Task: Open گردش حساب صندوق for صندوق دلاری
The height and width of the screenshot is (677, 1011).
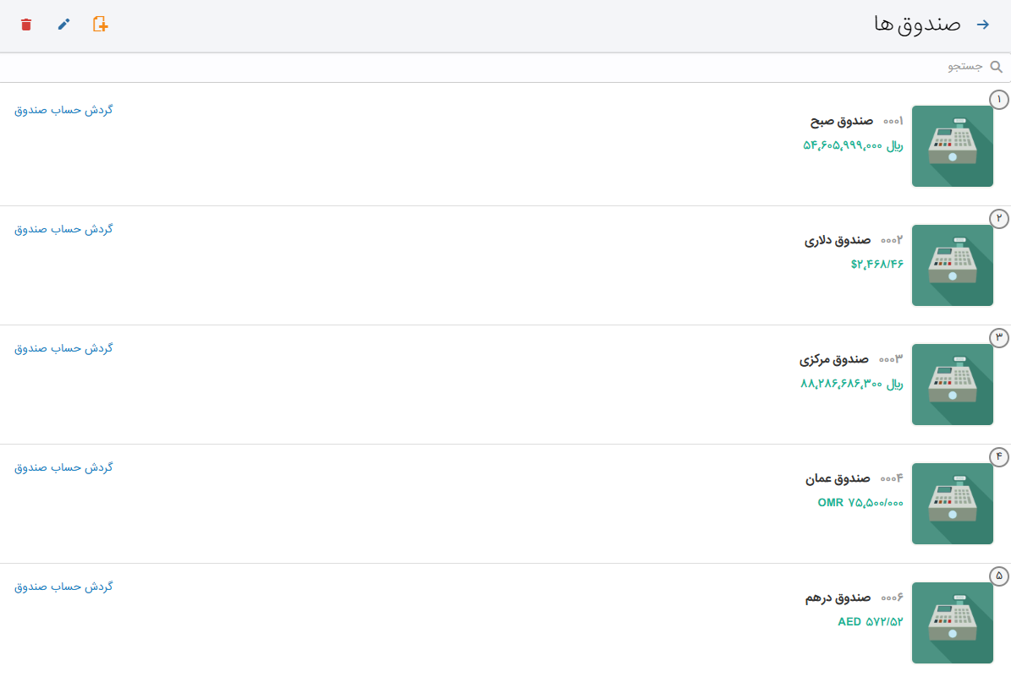Action: pos(63,229)
